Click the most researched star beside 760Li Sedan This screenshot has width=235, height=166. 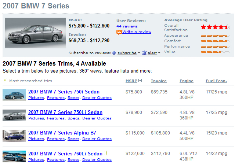click(x=106, y=153)
